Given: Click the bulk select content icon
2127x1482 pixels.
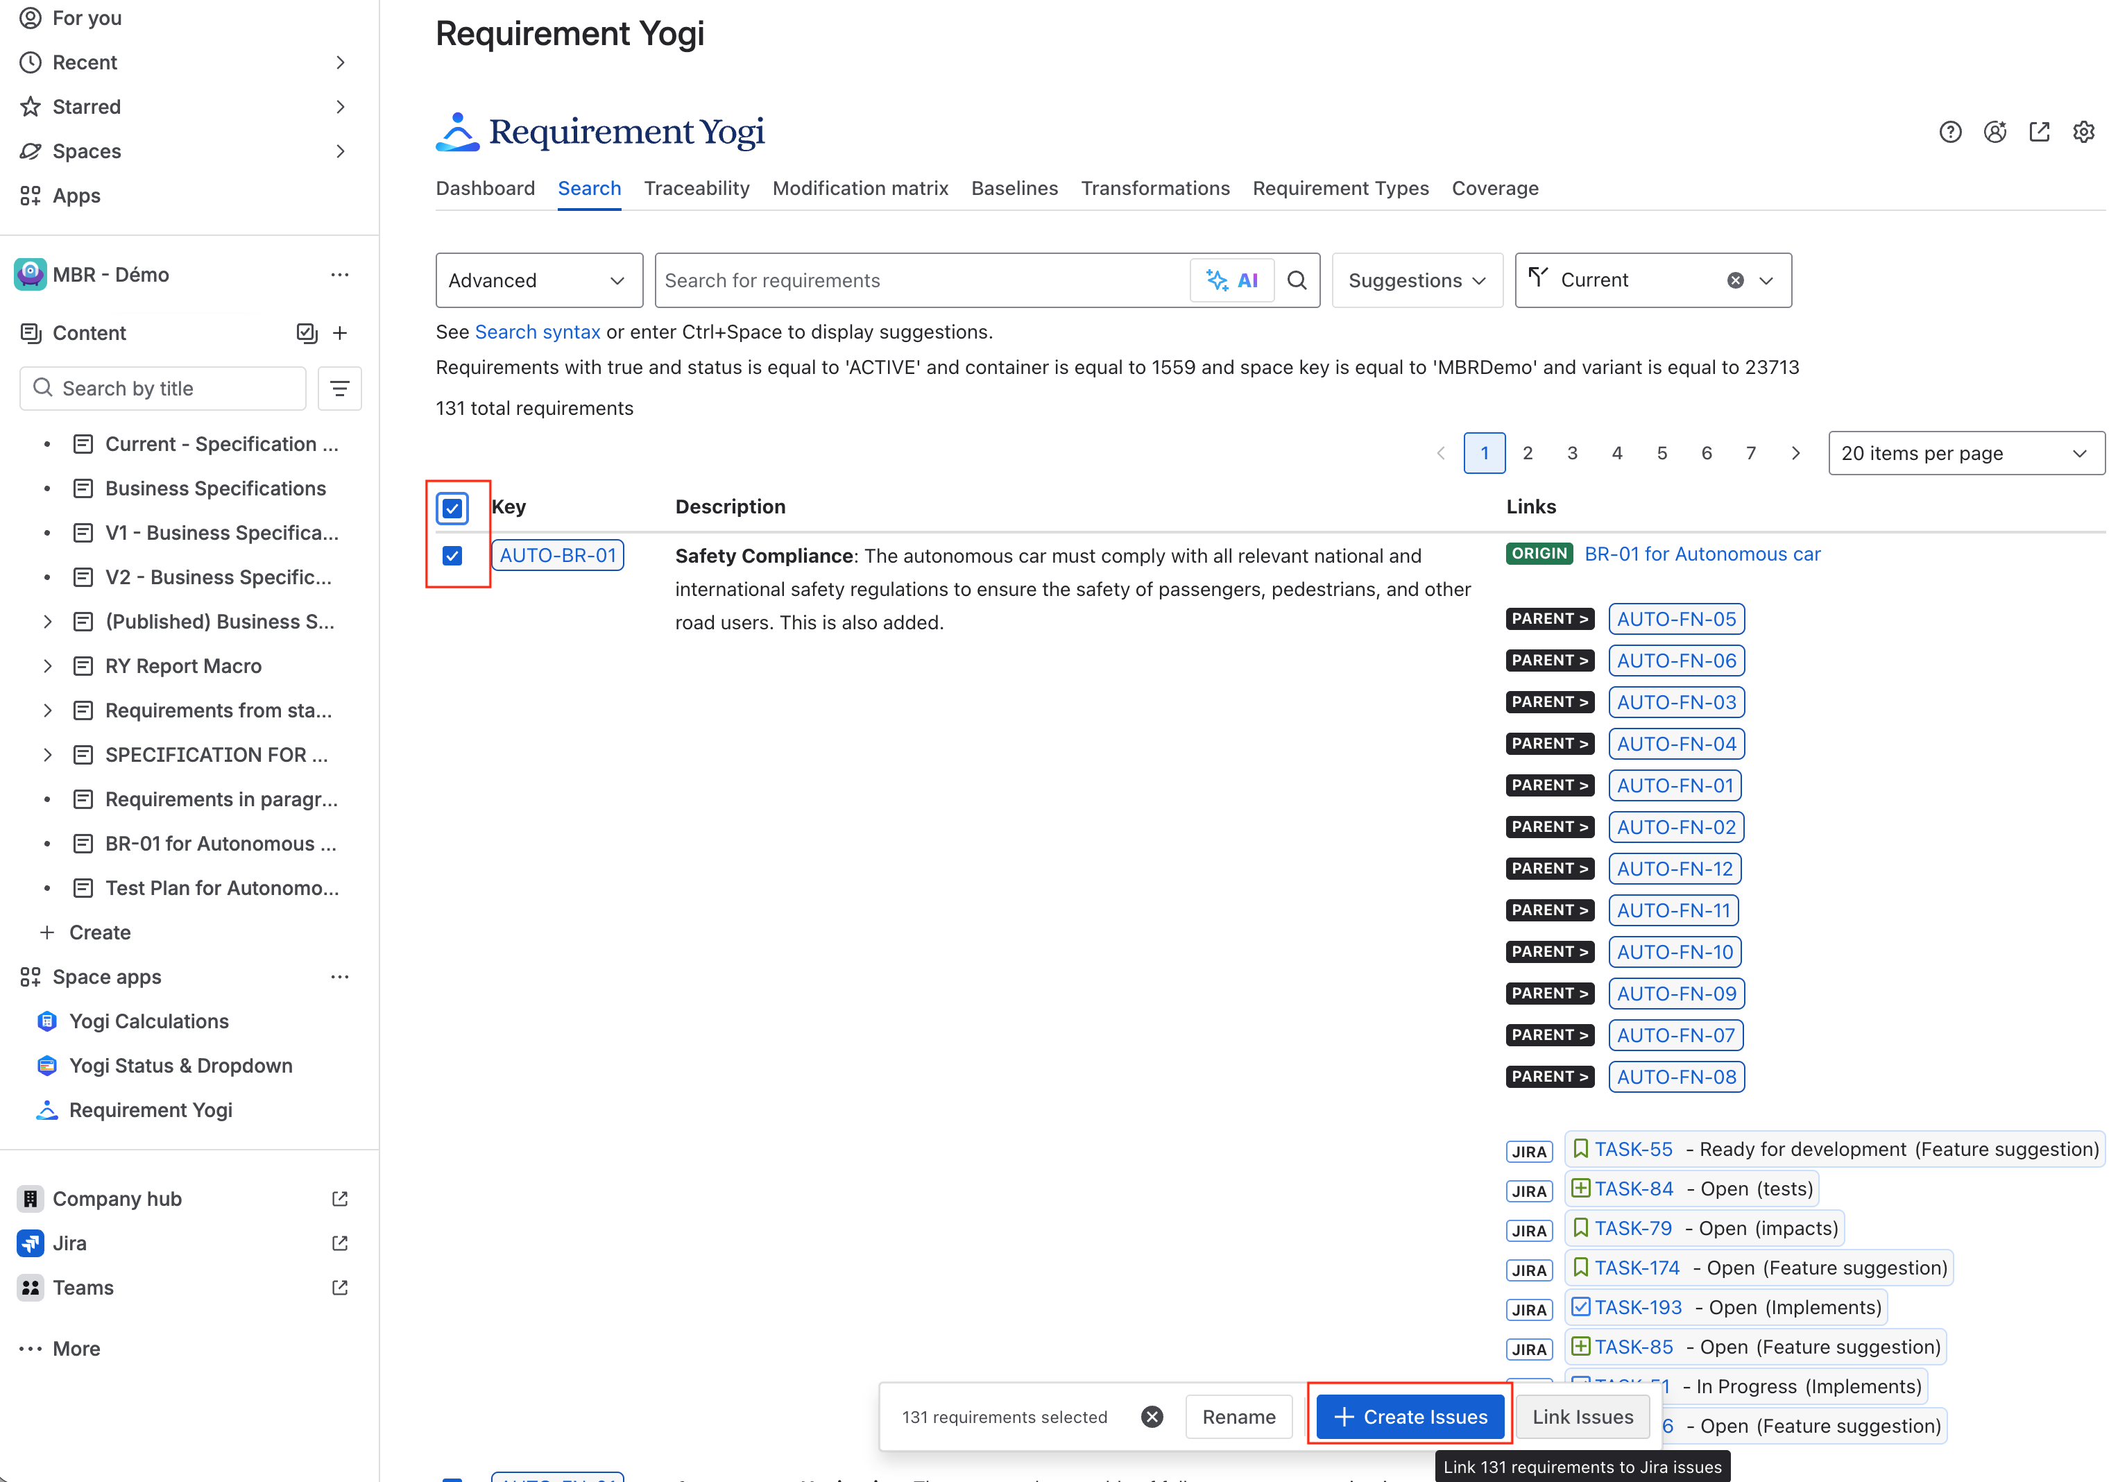Looking at the screenshot, I should click(307, 334).
